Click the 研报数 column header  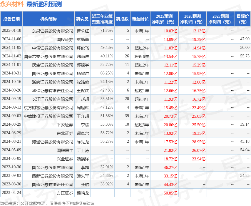click(x=122, y=19)
